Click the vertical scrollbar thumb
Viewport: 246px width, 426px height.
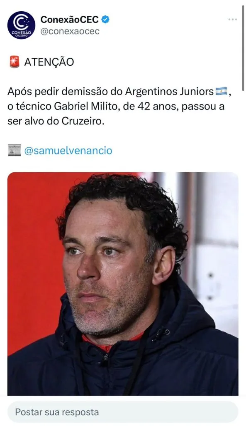(x=243, y=48)
